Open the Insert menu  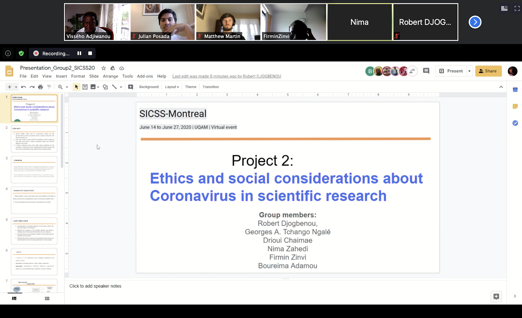pos(61,76)
